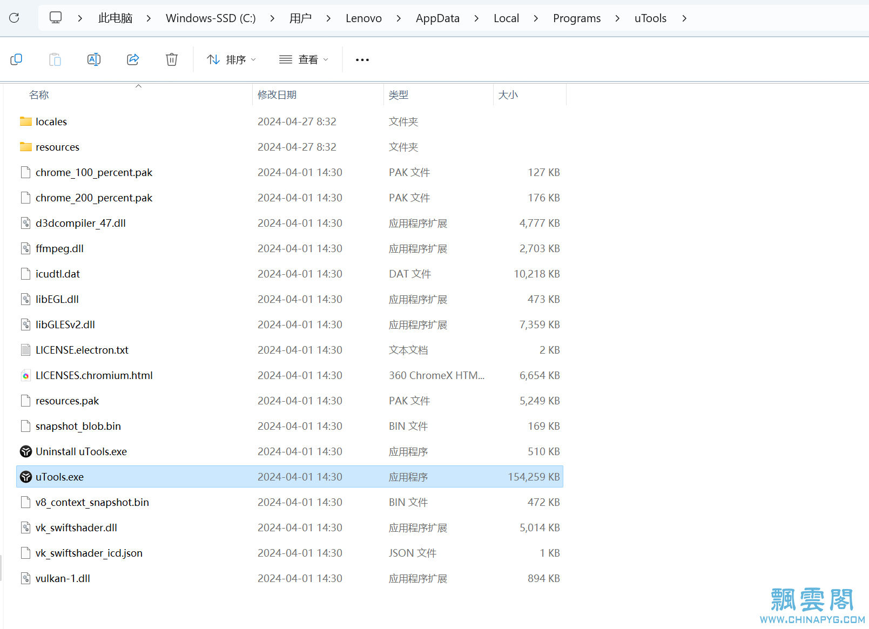Expand the chevron after 此电脑

coord(149,18)
